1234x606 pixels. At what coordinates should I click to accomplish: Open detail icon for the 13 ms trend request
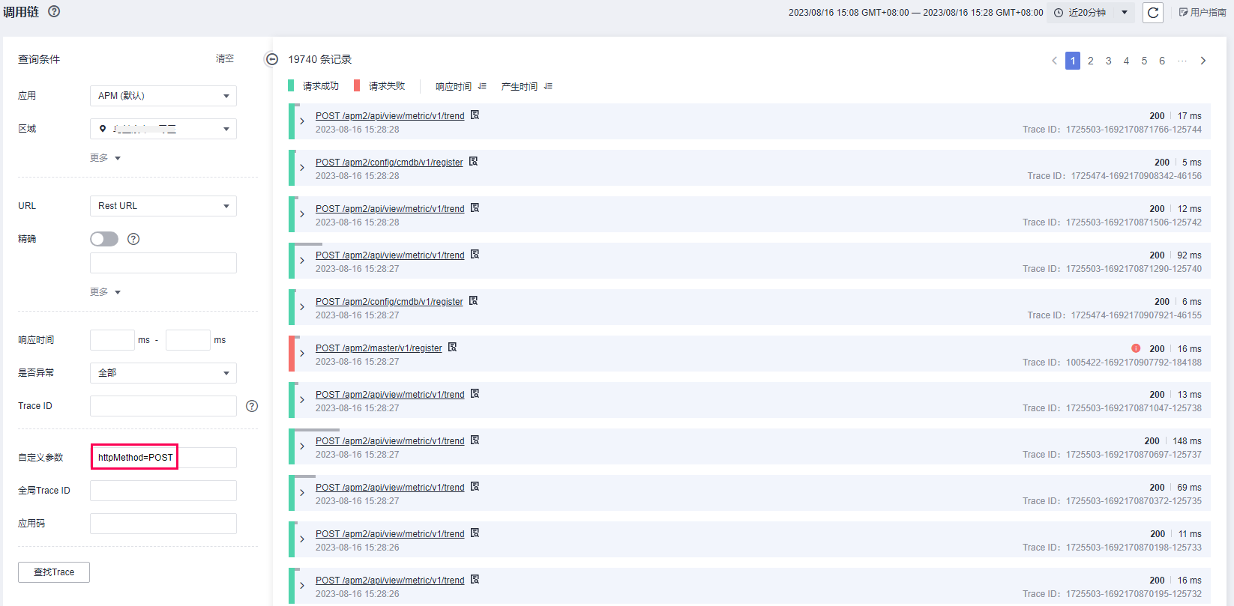pyautogui.click(x=475, y=394)
